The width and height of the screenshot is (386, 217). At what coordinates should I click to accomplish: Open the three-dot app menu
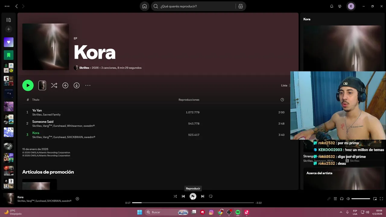tap(7, 6)
